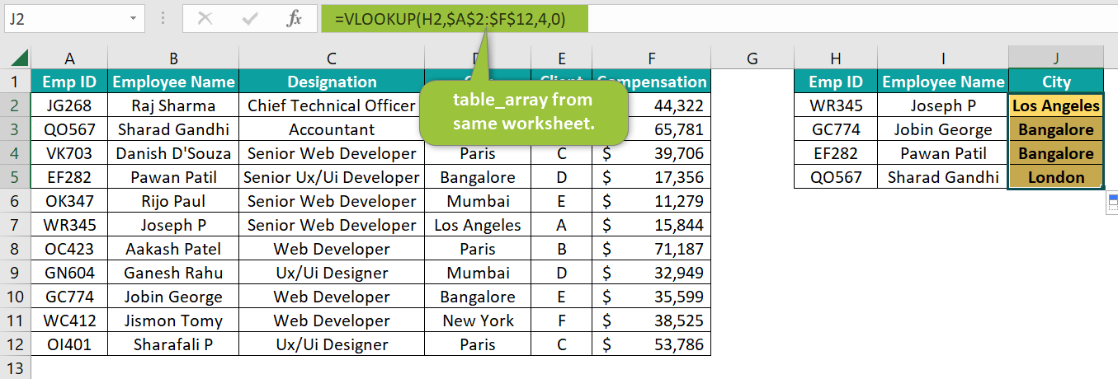Select column F header
Screen dimensions: 1118x379
(651, 58)
